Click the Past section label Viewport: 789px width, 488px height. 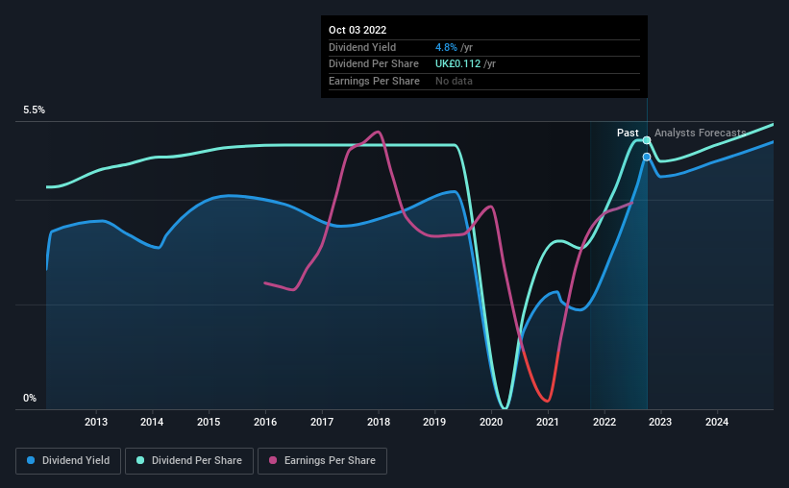(x=628, y=133)
